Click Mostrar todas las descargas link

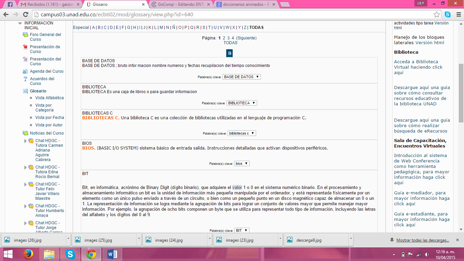click(423, 240)
